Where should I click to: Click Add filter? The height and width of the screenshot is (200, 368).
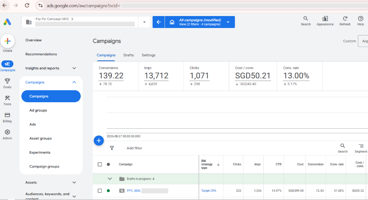135,148
